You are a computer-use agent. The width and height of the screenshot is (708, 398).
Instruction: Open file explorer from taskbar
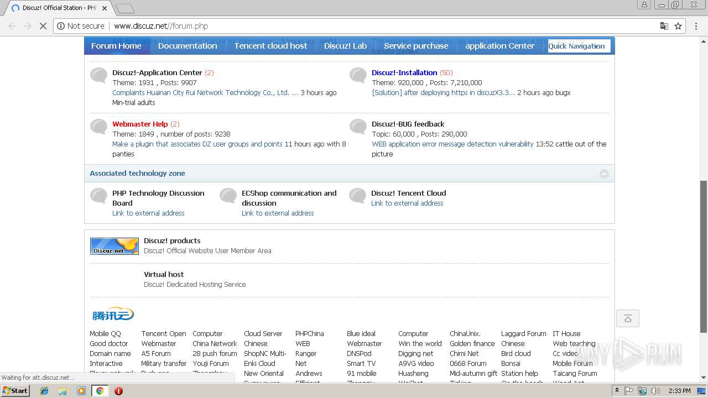63,390
